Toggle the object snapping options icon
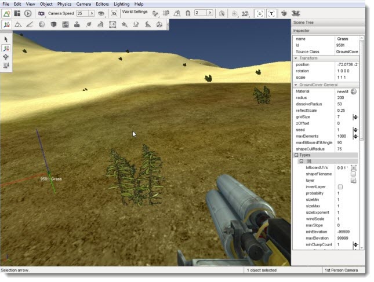Viewport: 374px width, 282px height. coord(155,13)
